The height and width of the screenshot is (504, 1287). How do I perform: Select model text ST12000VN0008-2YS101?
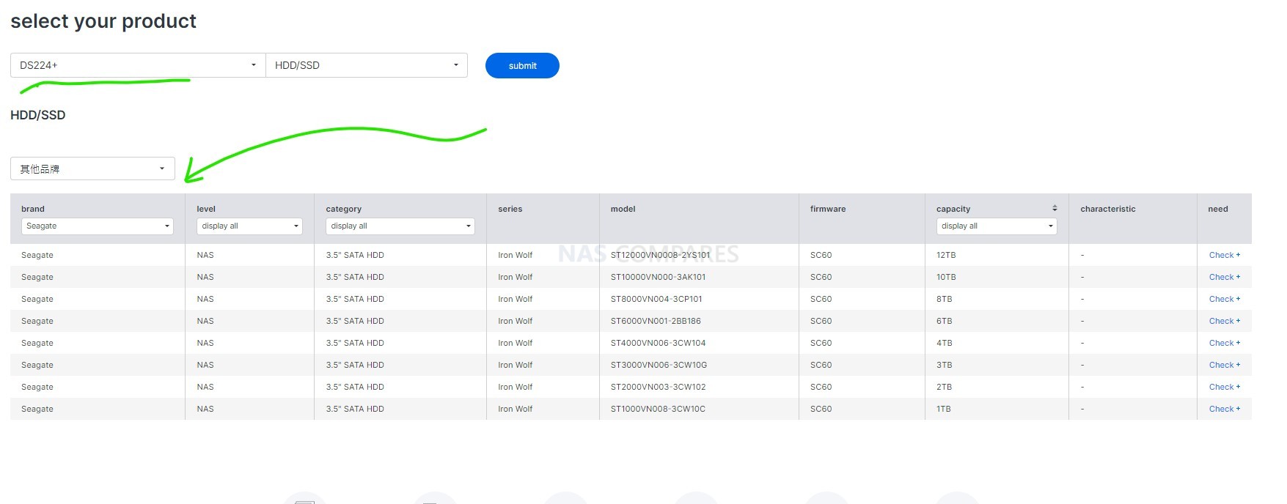(x=660, y=255)
